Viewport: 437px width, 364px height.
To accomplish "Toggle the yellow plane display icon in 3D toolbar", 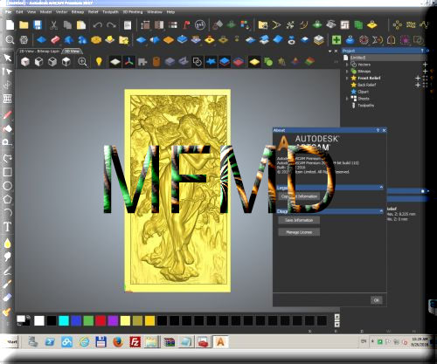I will [x=254, y=62].
